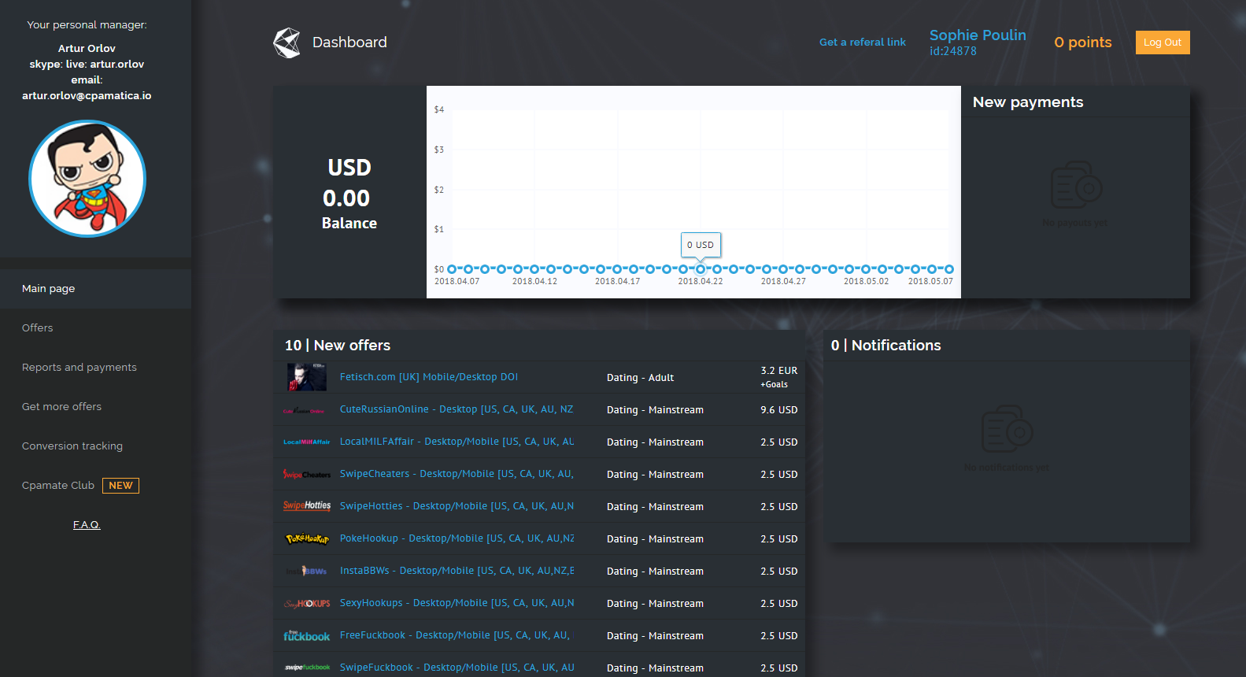Click the Cpamatica logo beside Dashboard
The image size is (1246, 677).
tap(287, 43)
